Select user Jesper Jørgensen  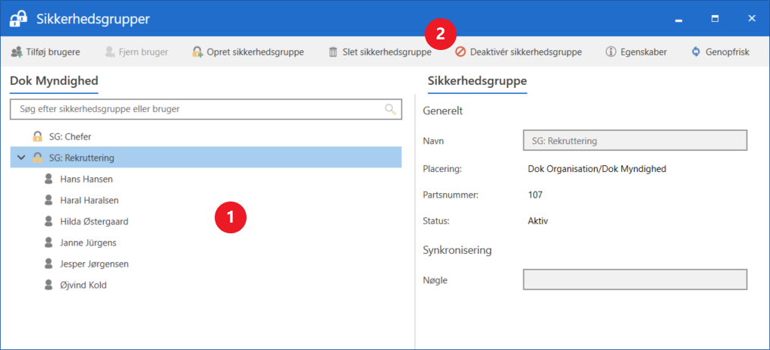pyautogui.click(x=94, y=264)
